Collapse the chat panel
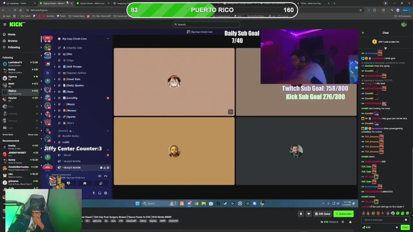413x232 pixels. 363,33
